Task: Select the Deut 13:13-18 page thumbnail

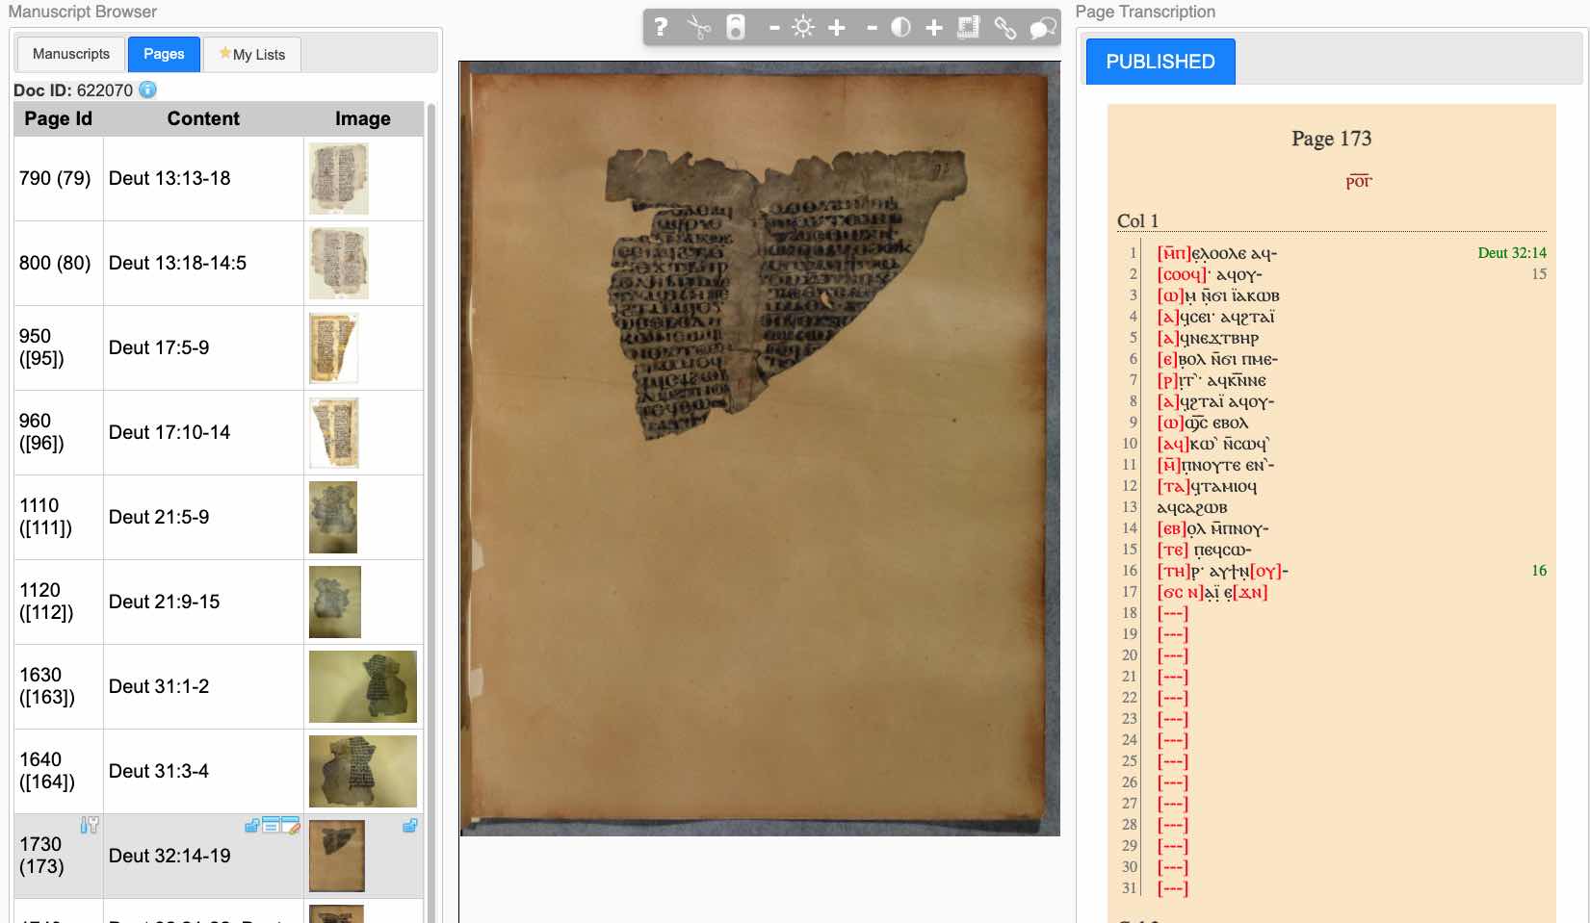Action: click(x=338, y=179)
